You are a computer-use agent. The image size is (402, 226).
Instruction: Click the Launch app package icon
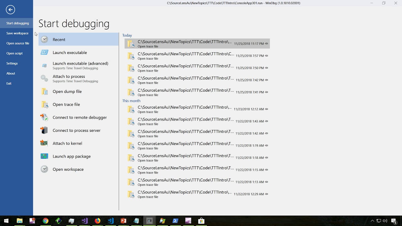(x=44, y=156)
